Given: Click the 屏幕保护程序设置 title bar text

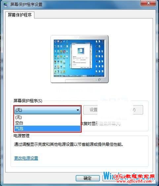Looking at the screenshot, I should pos(26,5).
